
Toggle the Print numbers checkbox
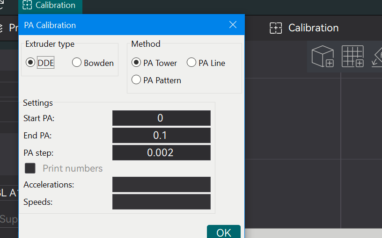pos(30,168)
